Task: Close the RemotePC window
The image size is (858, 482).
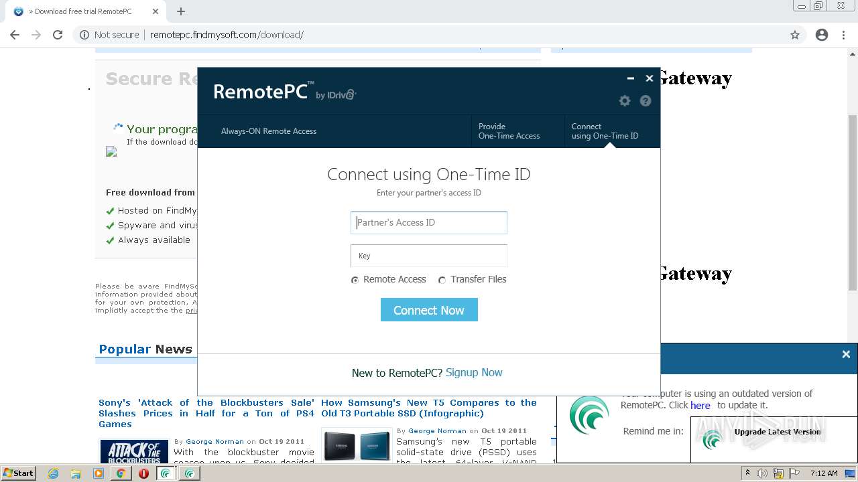Action: click(649, 78)
